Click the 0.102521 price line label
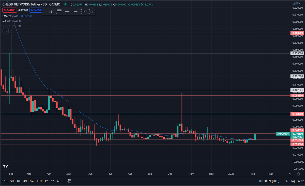 point(297,90)
